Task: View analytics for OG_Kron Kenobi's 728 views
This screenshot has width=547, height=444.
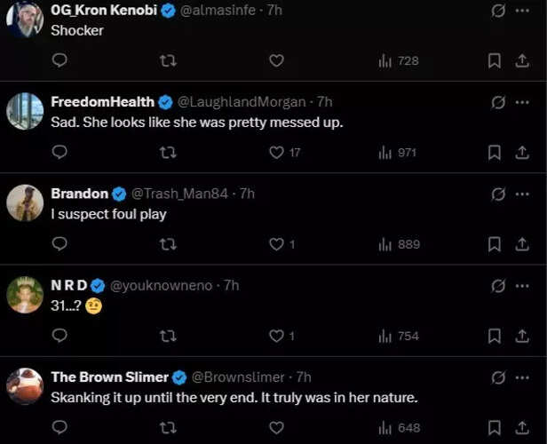Action: click(x=398, y=60)
